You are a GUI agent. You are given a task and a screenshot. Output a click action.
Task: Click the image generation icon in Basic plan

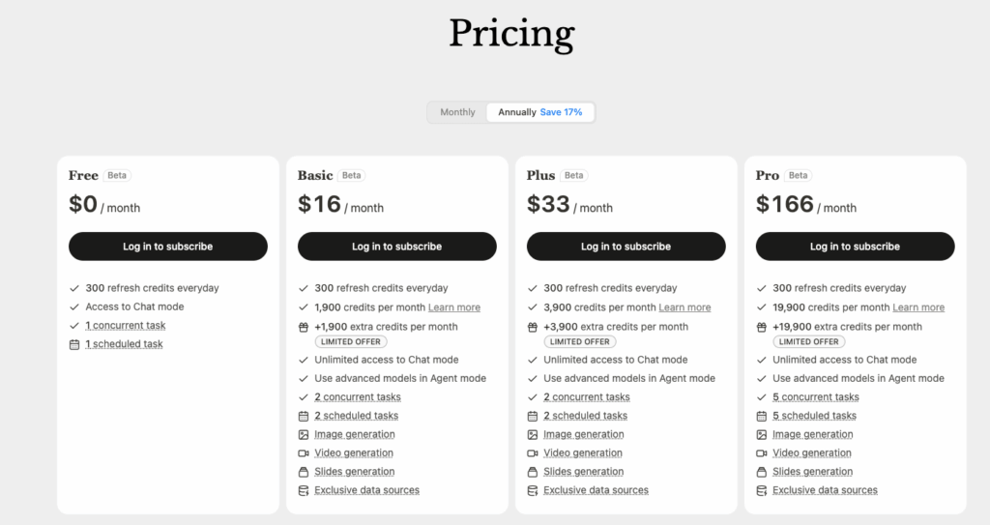pyautogui.click(x=304, y=435)
